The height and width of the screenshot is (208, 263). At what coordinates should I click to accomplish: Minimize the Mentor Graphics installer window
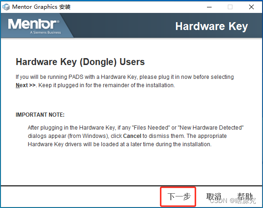(209, 7)
